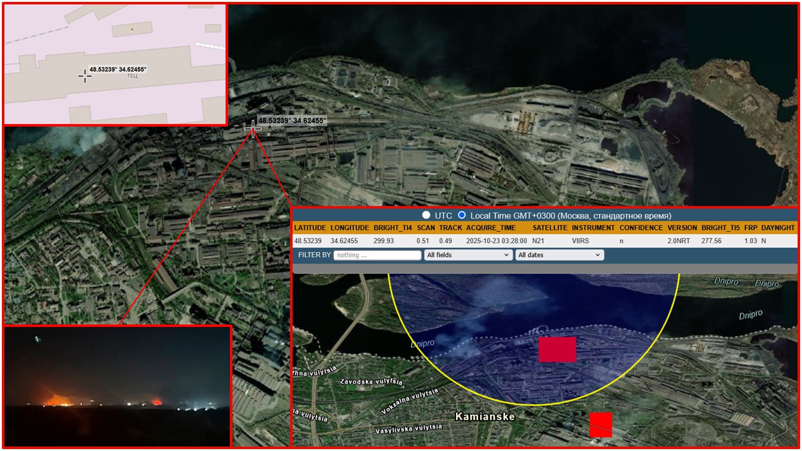Click the Kamianske city label on the map
Screen dimensions: 802x451
(484, 417)
